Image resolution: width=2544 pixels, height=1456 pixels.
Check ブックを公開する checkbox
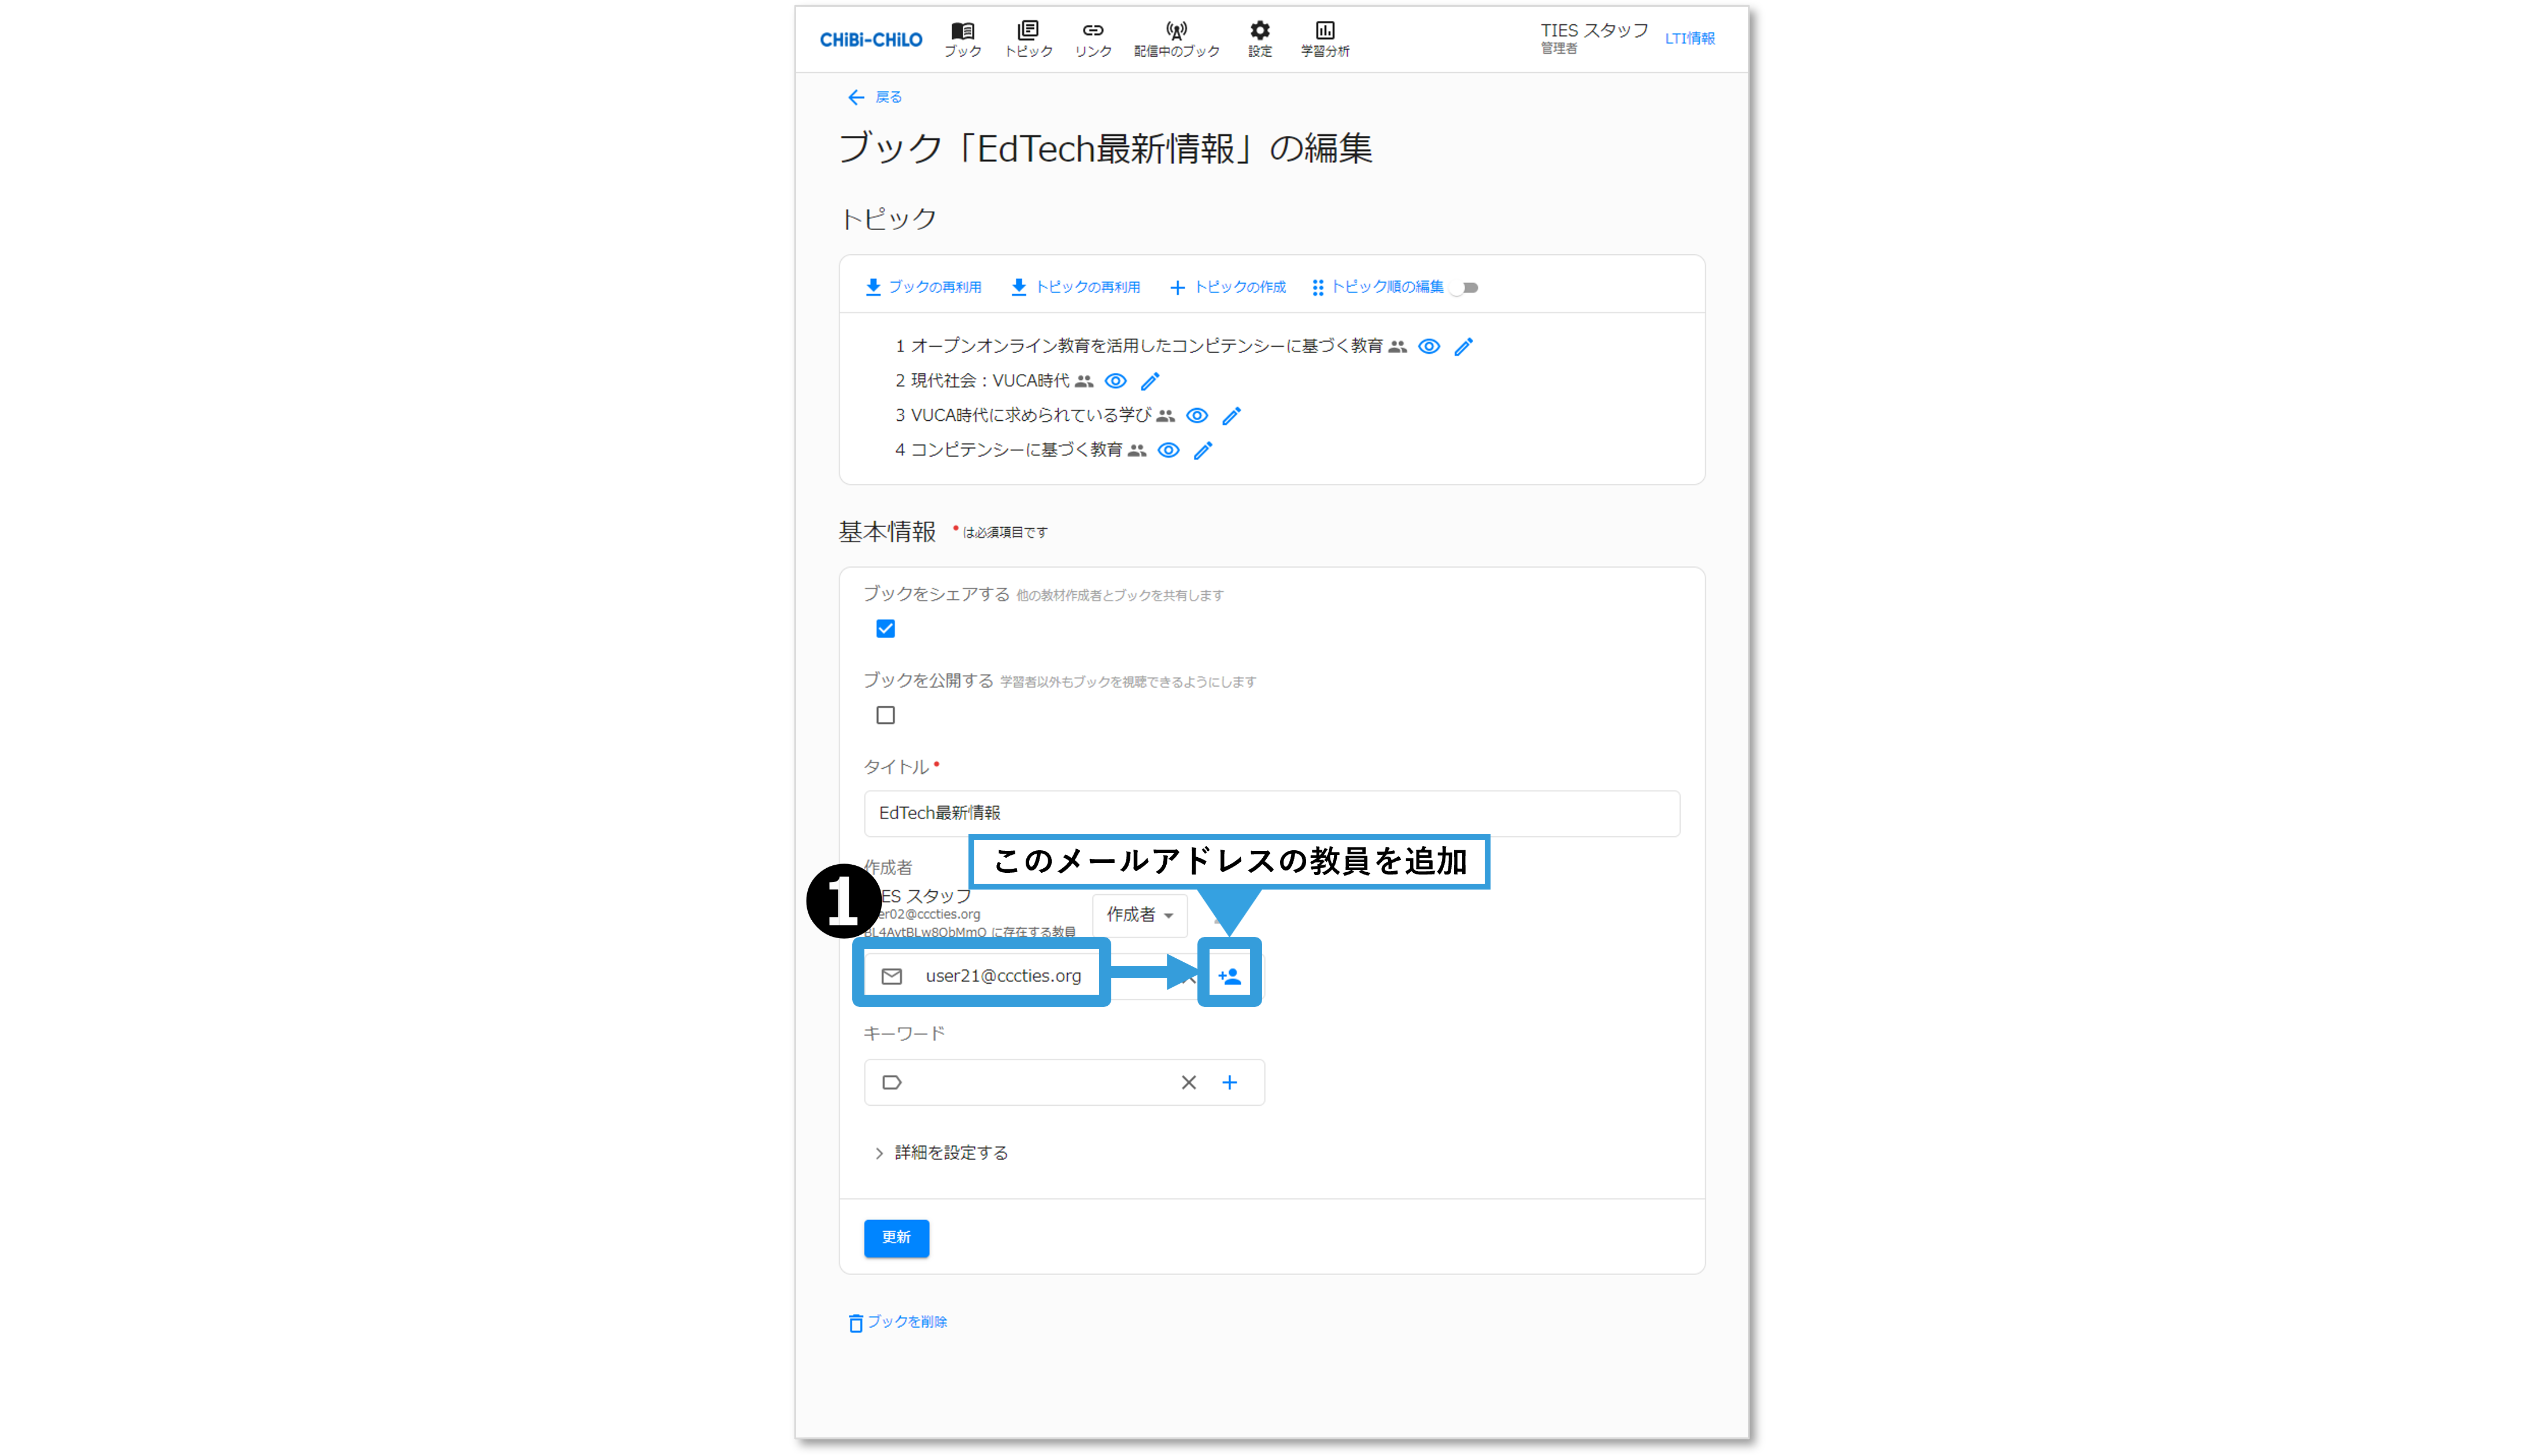tap(885, 715)
